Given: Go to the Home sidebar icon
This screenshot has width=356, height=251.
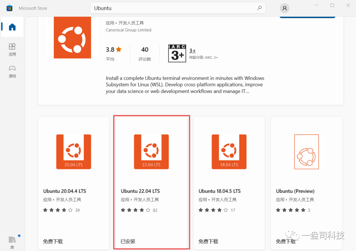Looking at the screenshot, I should pyautogui.click(x=12, y=27).
